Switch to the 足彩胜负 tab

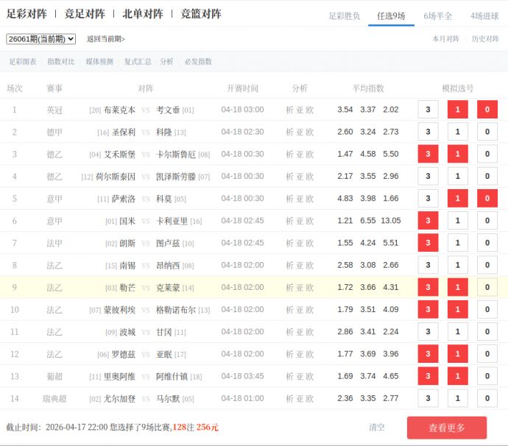click(x=344, y=15)
